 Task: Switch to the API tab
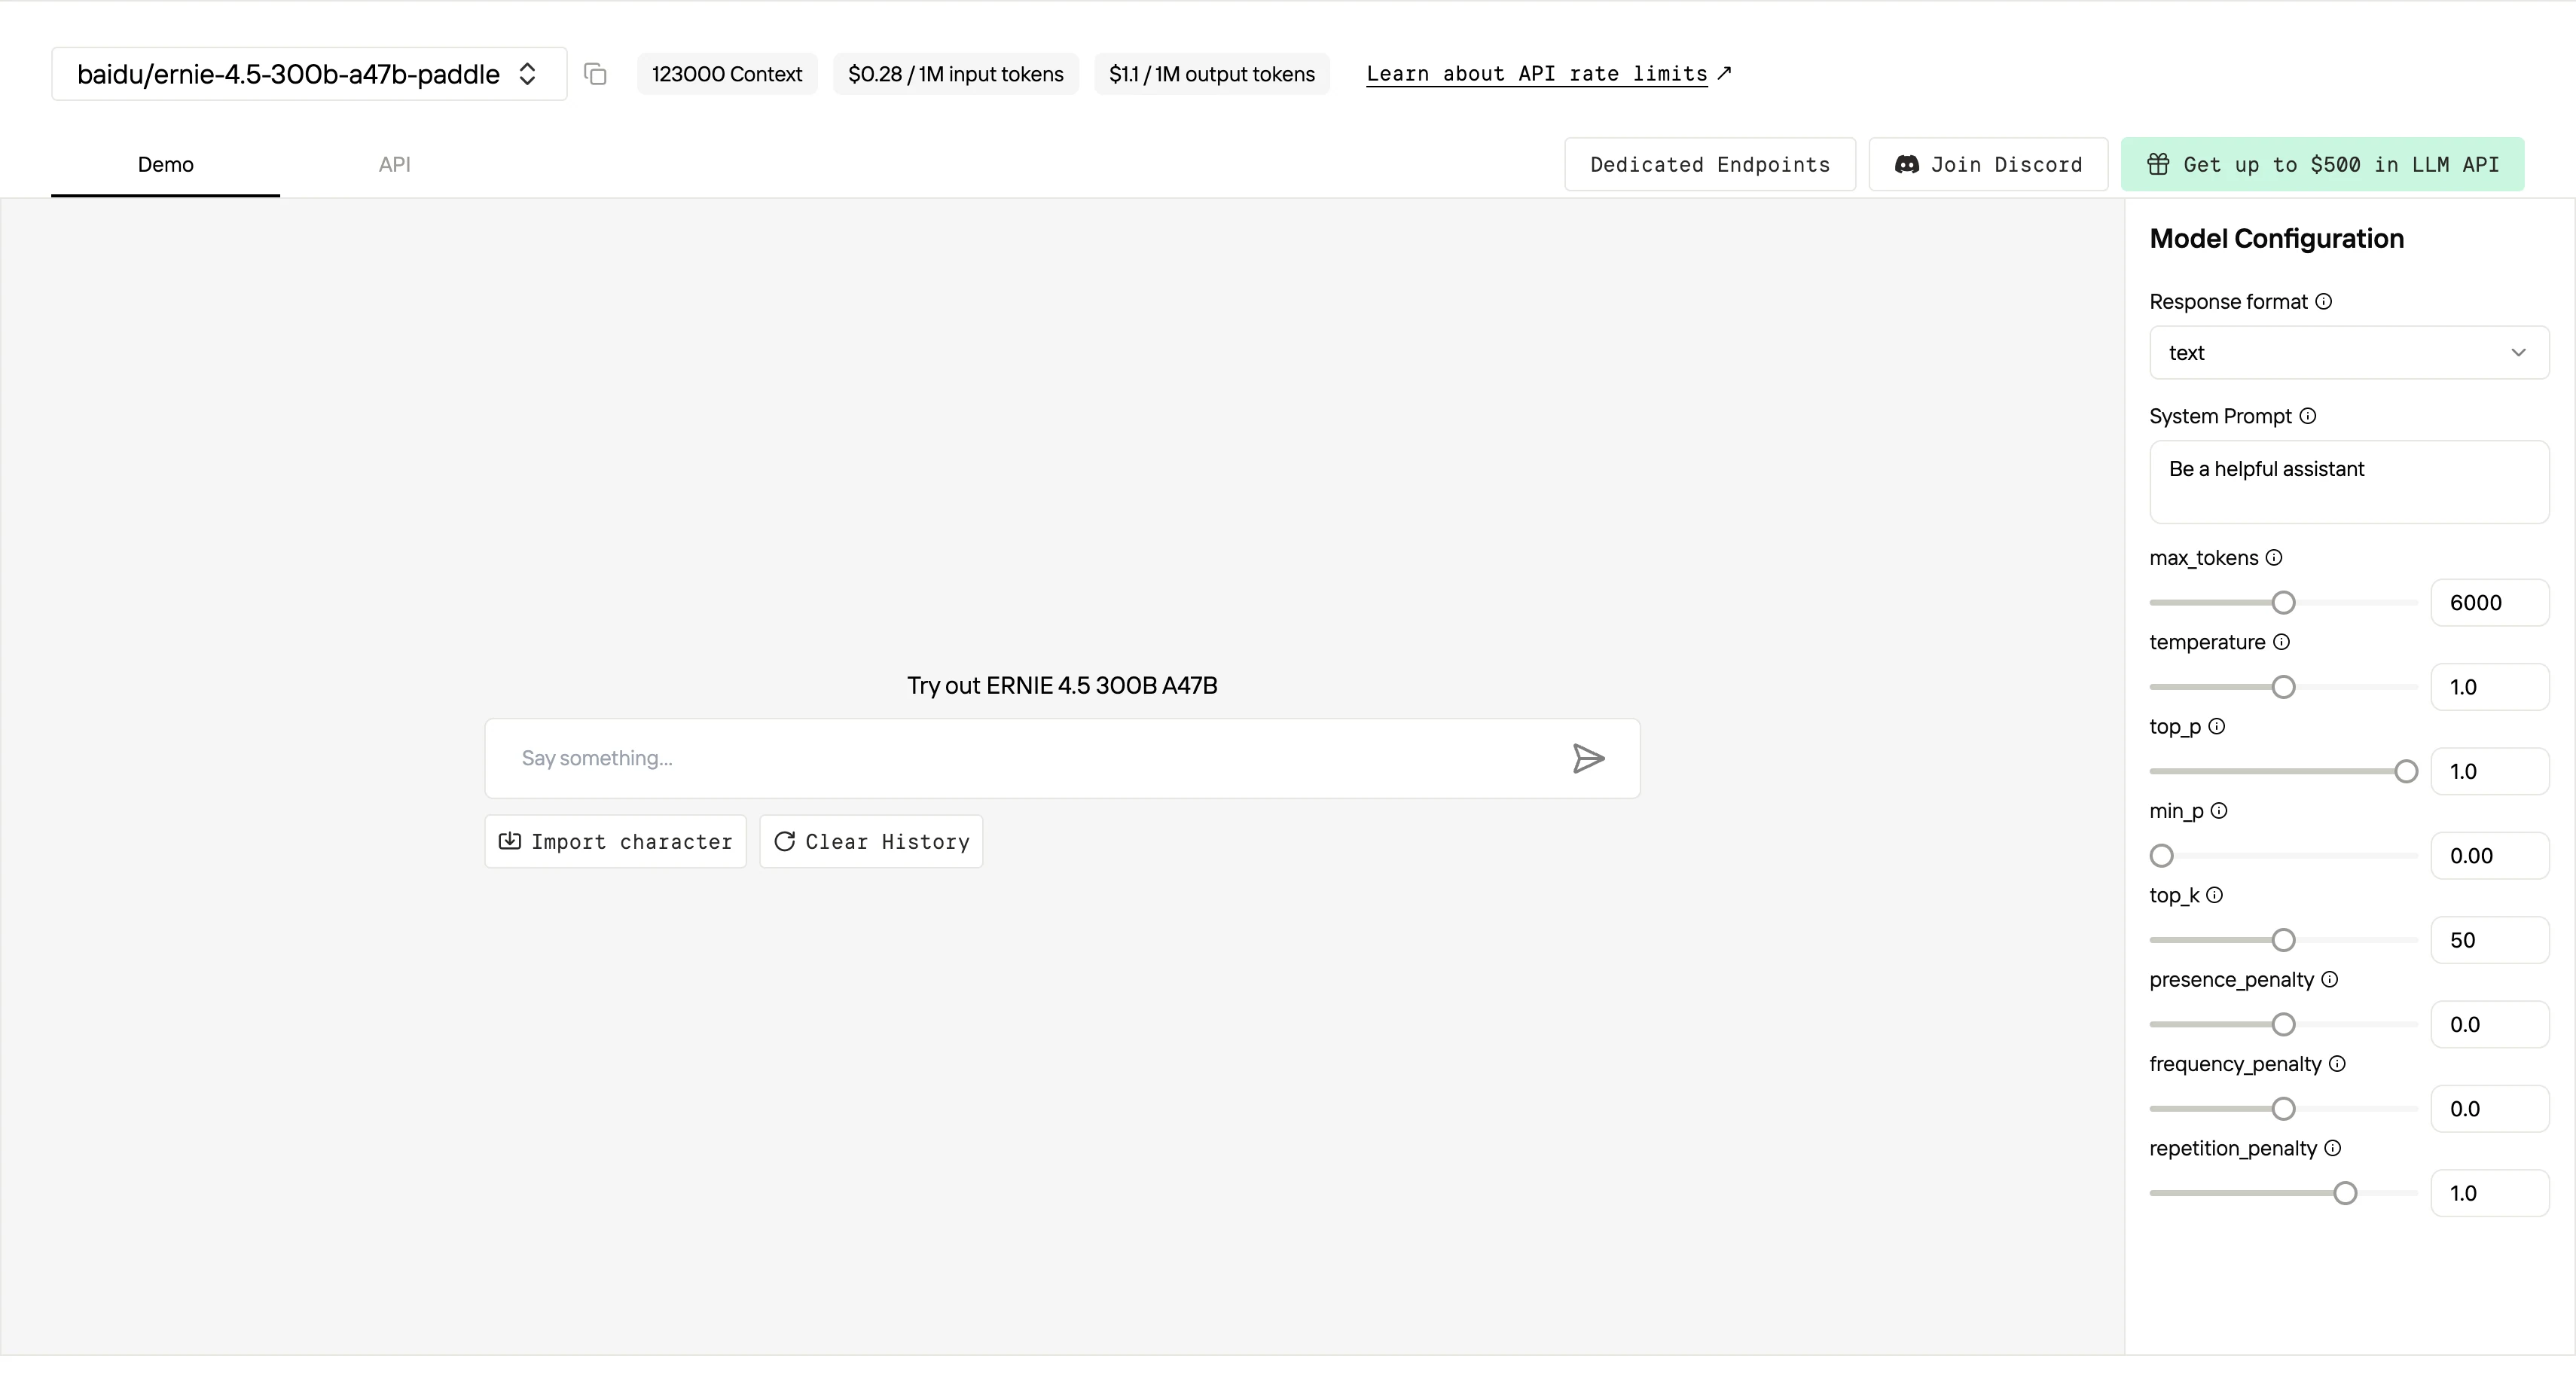[x=394, y=165]
